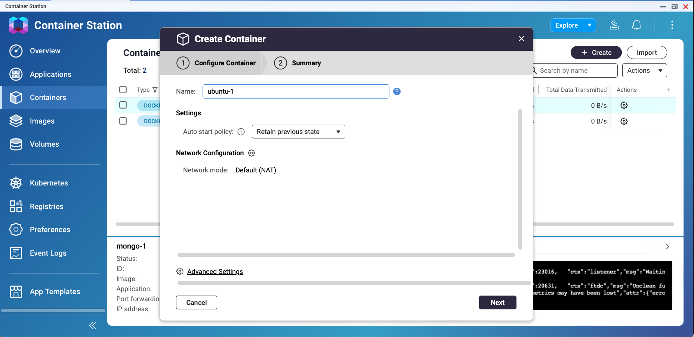
Task: Toggle the select-all checkbox in table header
Action: click(x=123, y=90)
